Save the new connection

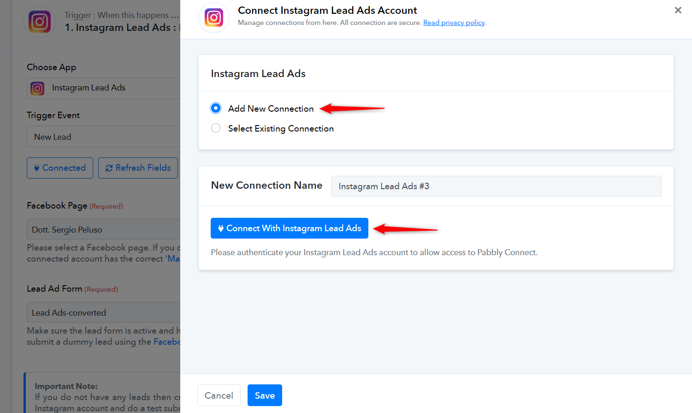point(265,395)
